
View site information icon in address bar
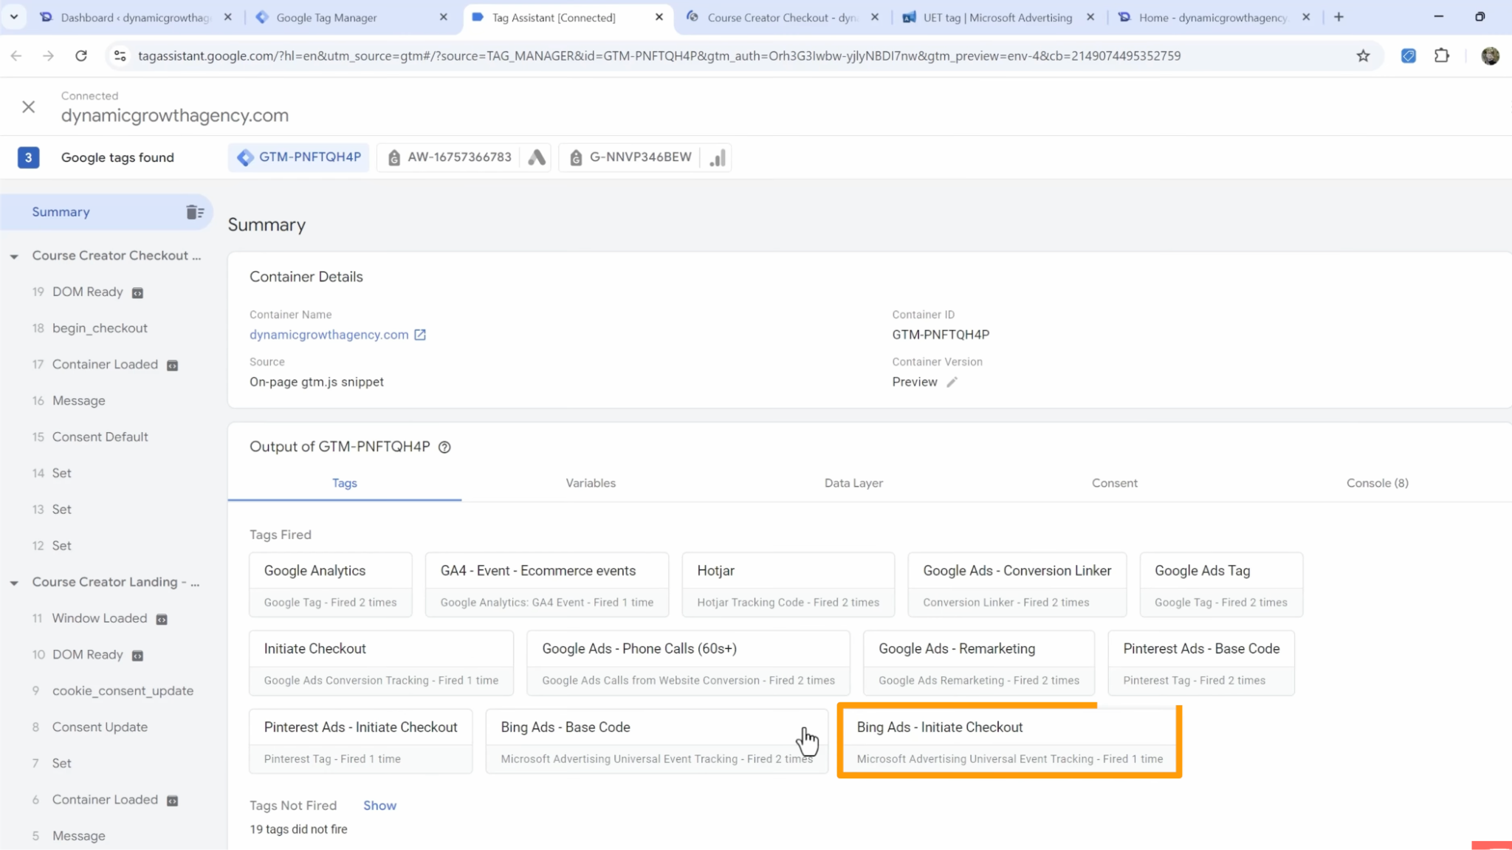120,55
